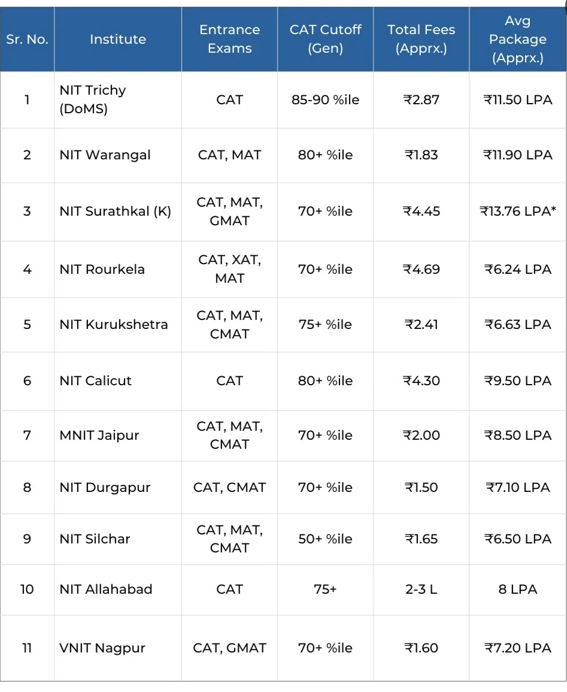
Task: Click the NIT Silchar institute name
Action: 95,539
